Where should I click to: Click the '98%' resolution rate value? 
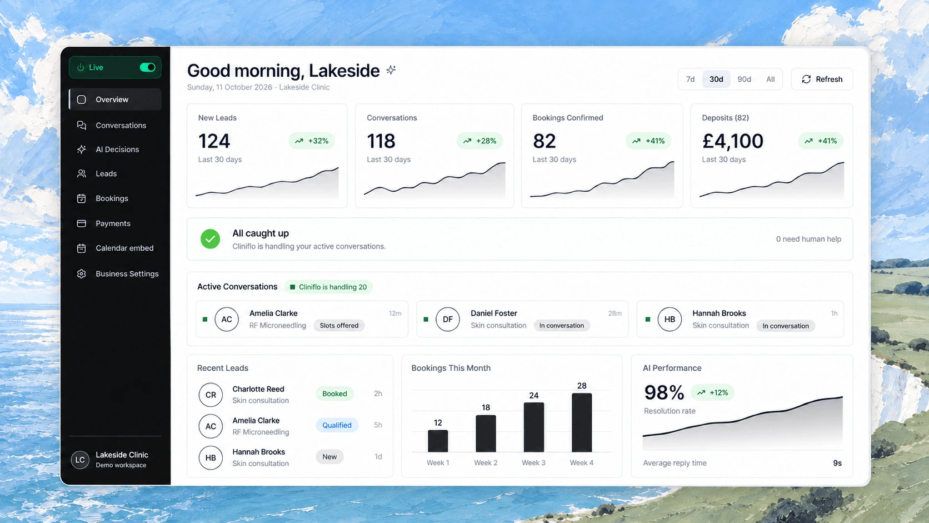tap(664, 392)
